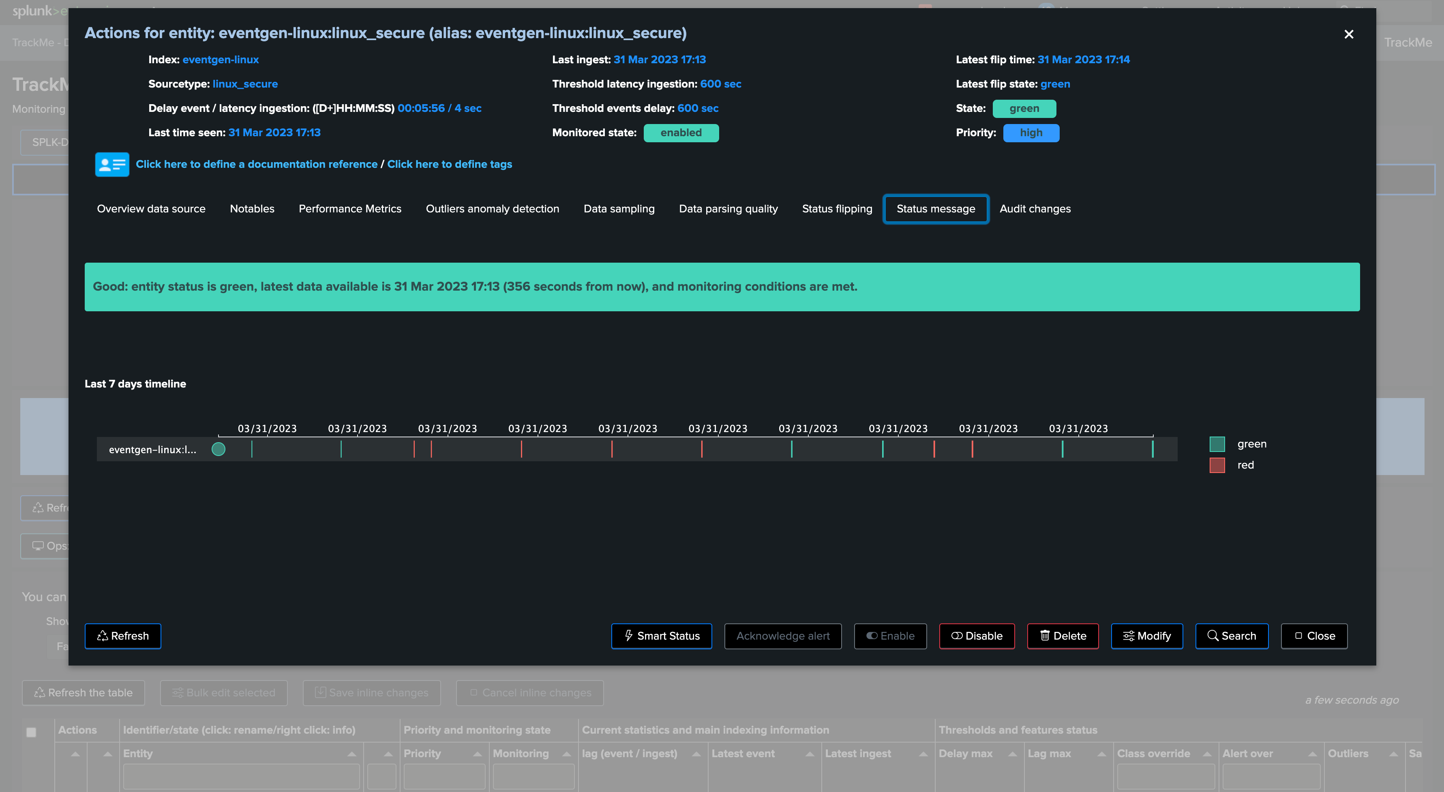Click the Smart Status button
This screenshot has width=1444, height=792.
662,636
